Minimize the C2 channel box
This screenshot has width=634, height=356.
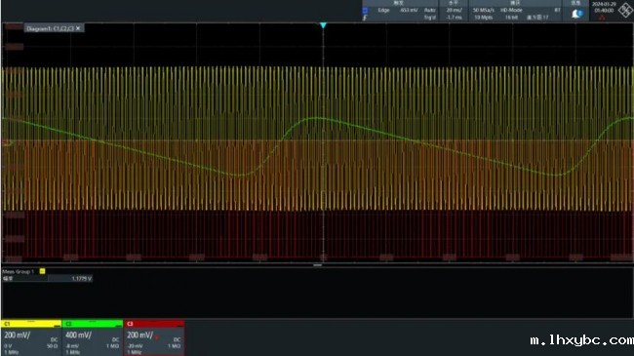118,325
